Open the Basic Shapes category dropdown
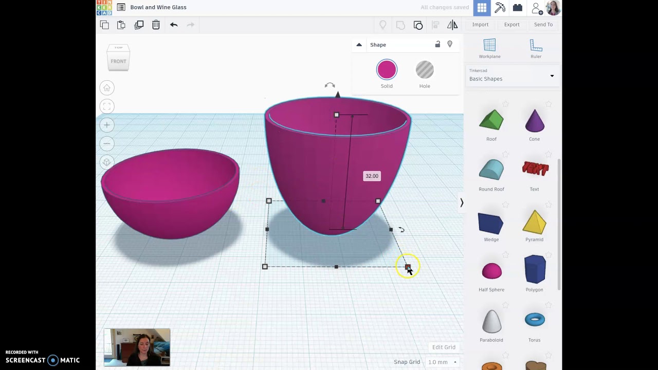The image size is (658, 370). tap(512, 76)
